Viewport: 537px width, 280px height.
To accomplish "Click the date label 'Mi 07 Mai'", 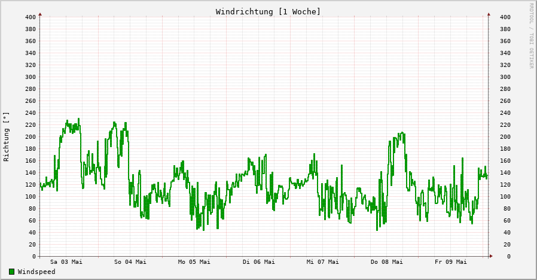I will pyautogui.click(x=322, y=262).
